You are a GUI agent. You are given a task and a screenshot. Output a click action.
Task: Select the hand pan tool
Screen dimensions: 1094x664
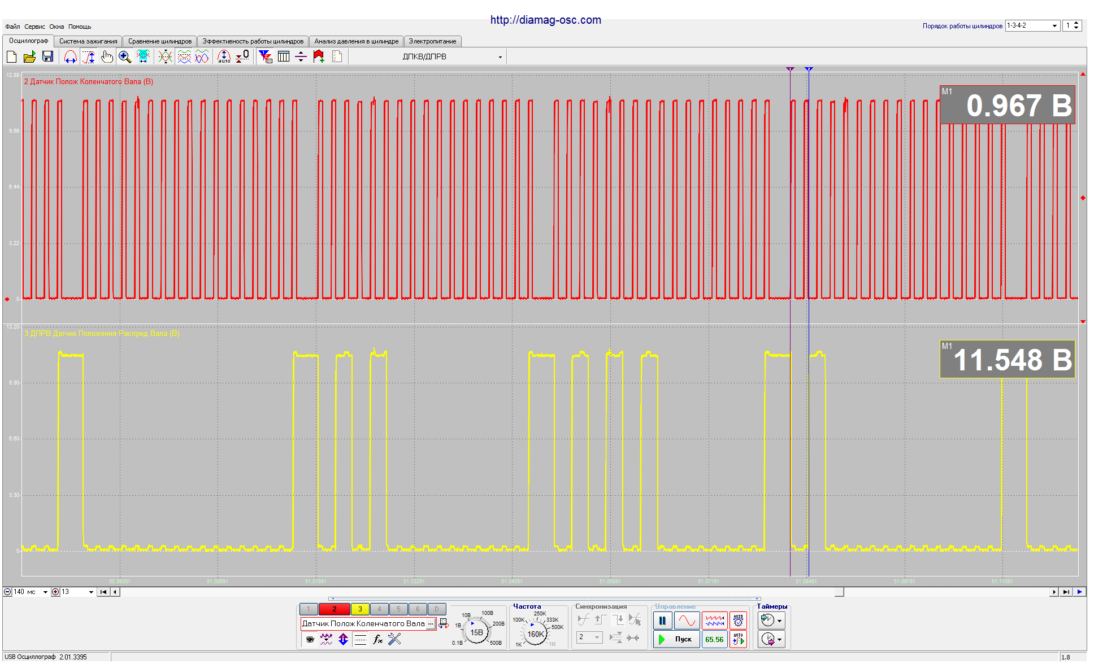[x=107, y=56]
